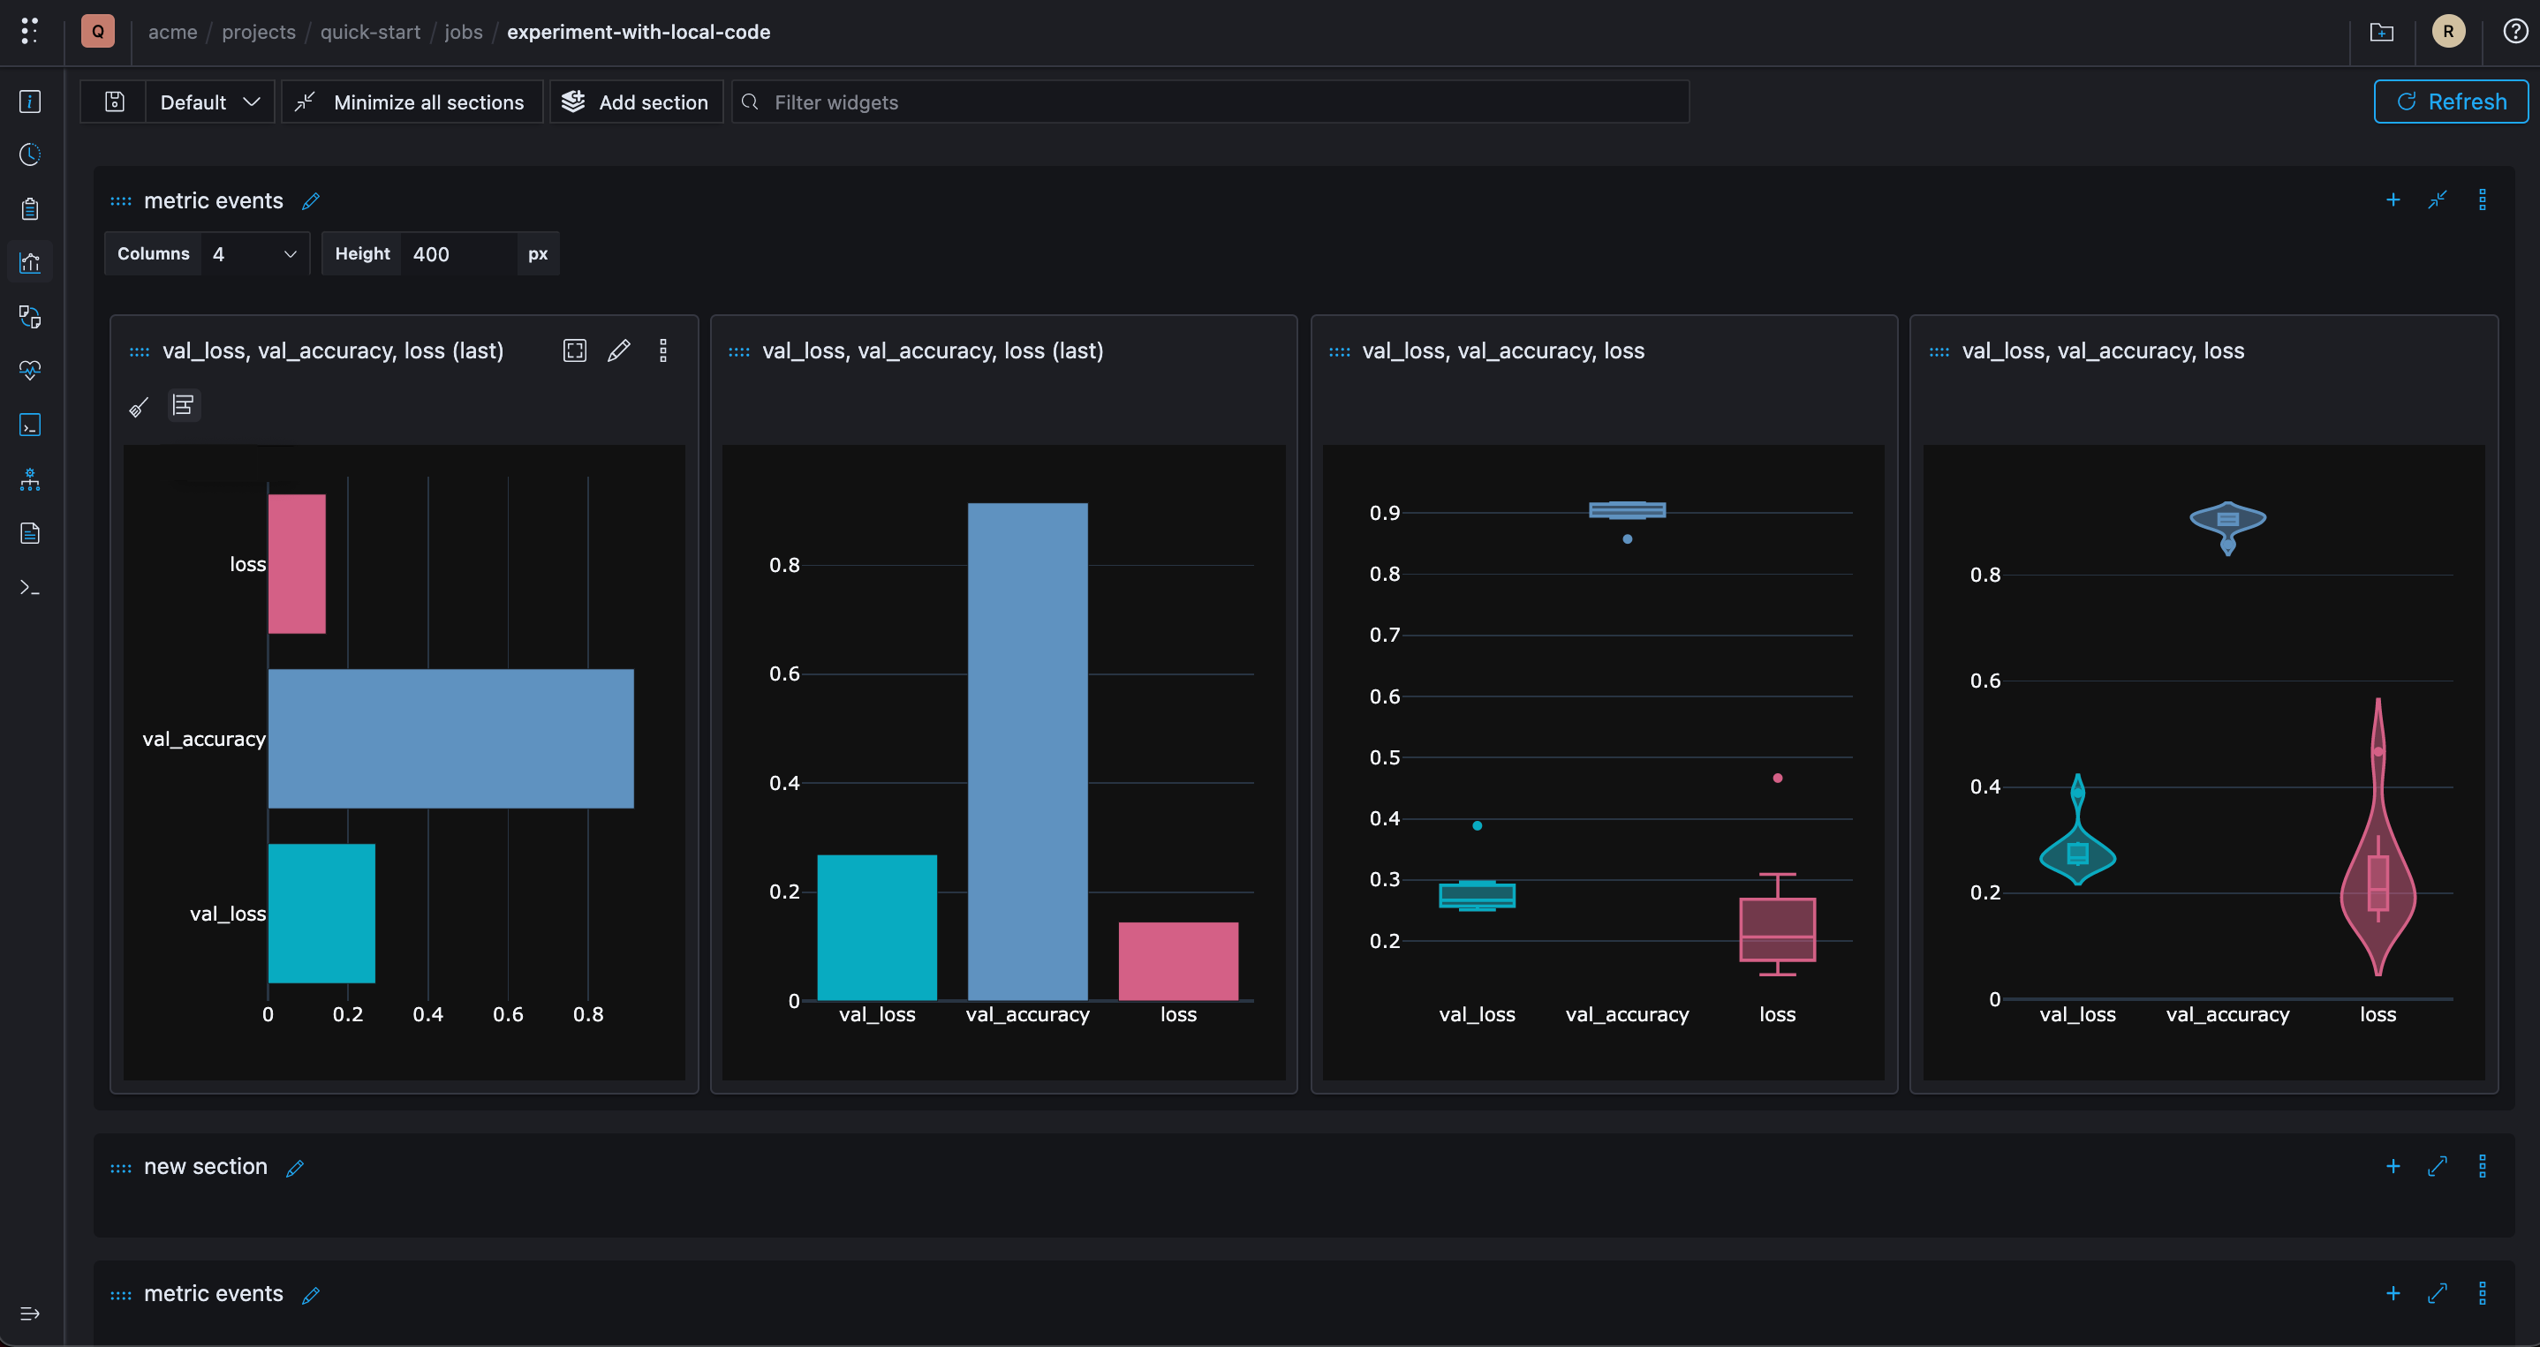Click drag handle of second bar chart widget

point(738,352)
